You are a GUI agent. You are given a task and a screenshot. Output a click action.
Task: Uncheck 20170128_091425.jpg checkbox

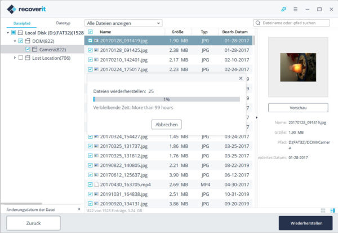(90, 50)
